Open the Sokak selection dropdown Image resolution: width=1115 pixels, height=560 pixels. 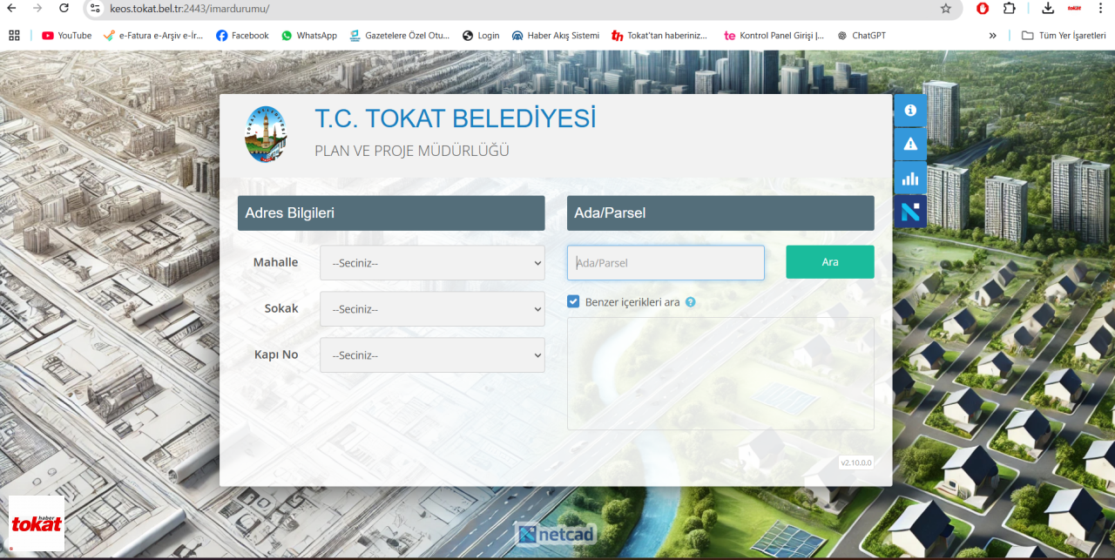(432, 309)
